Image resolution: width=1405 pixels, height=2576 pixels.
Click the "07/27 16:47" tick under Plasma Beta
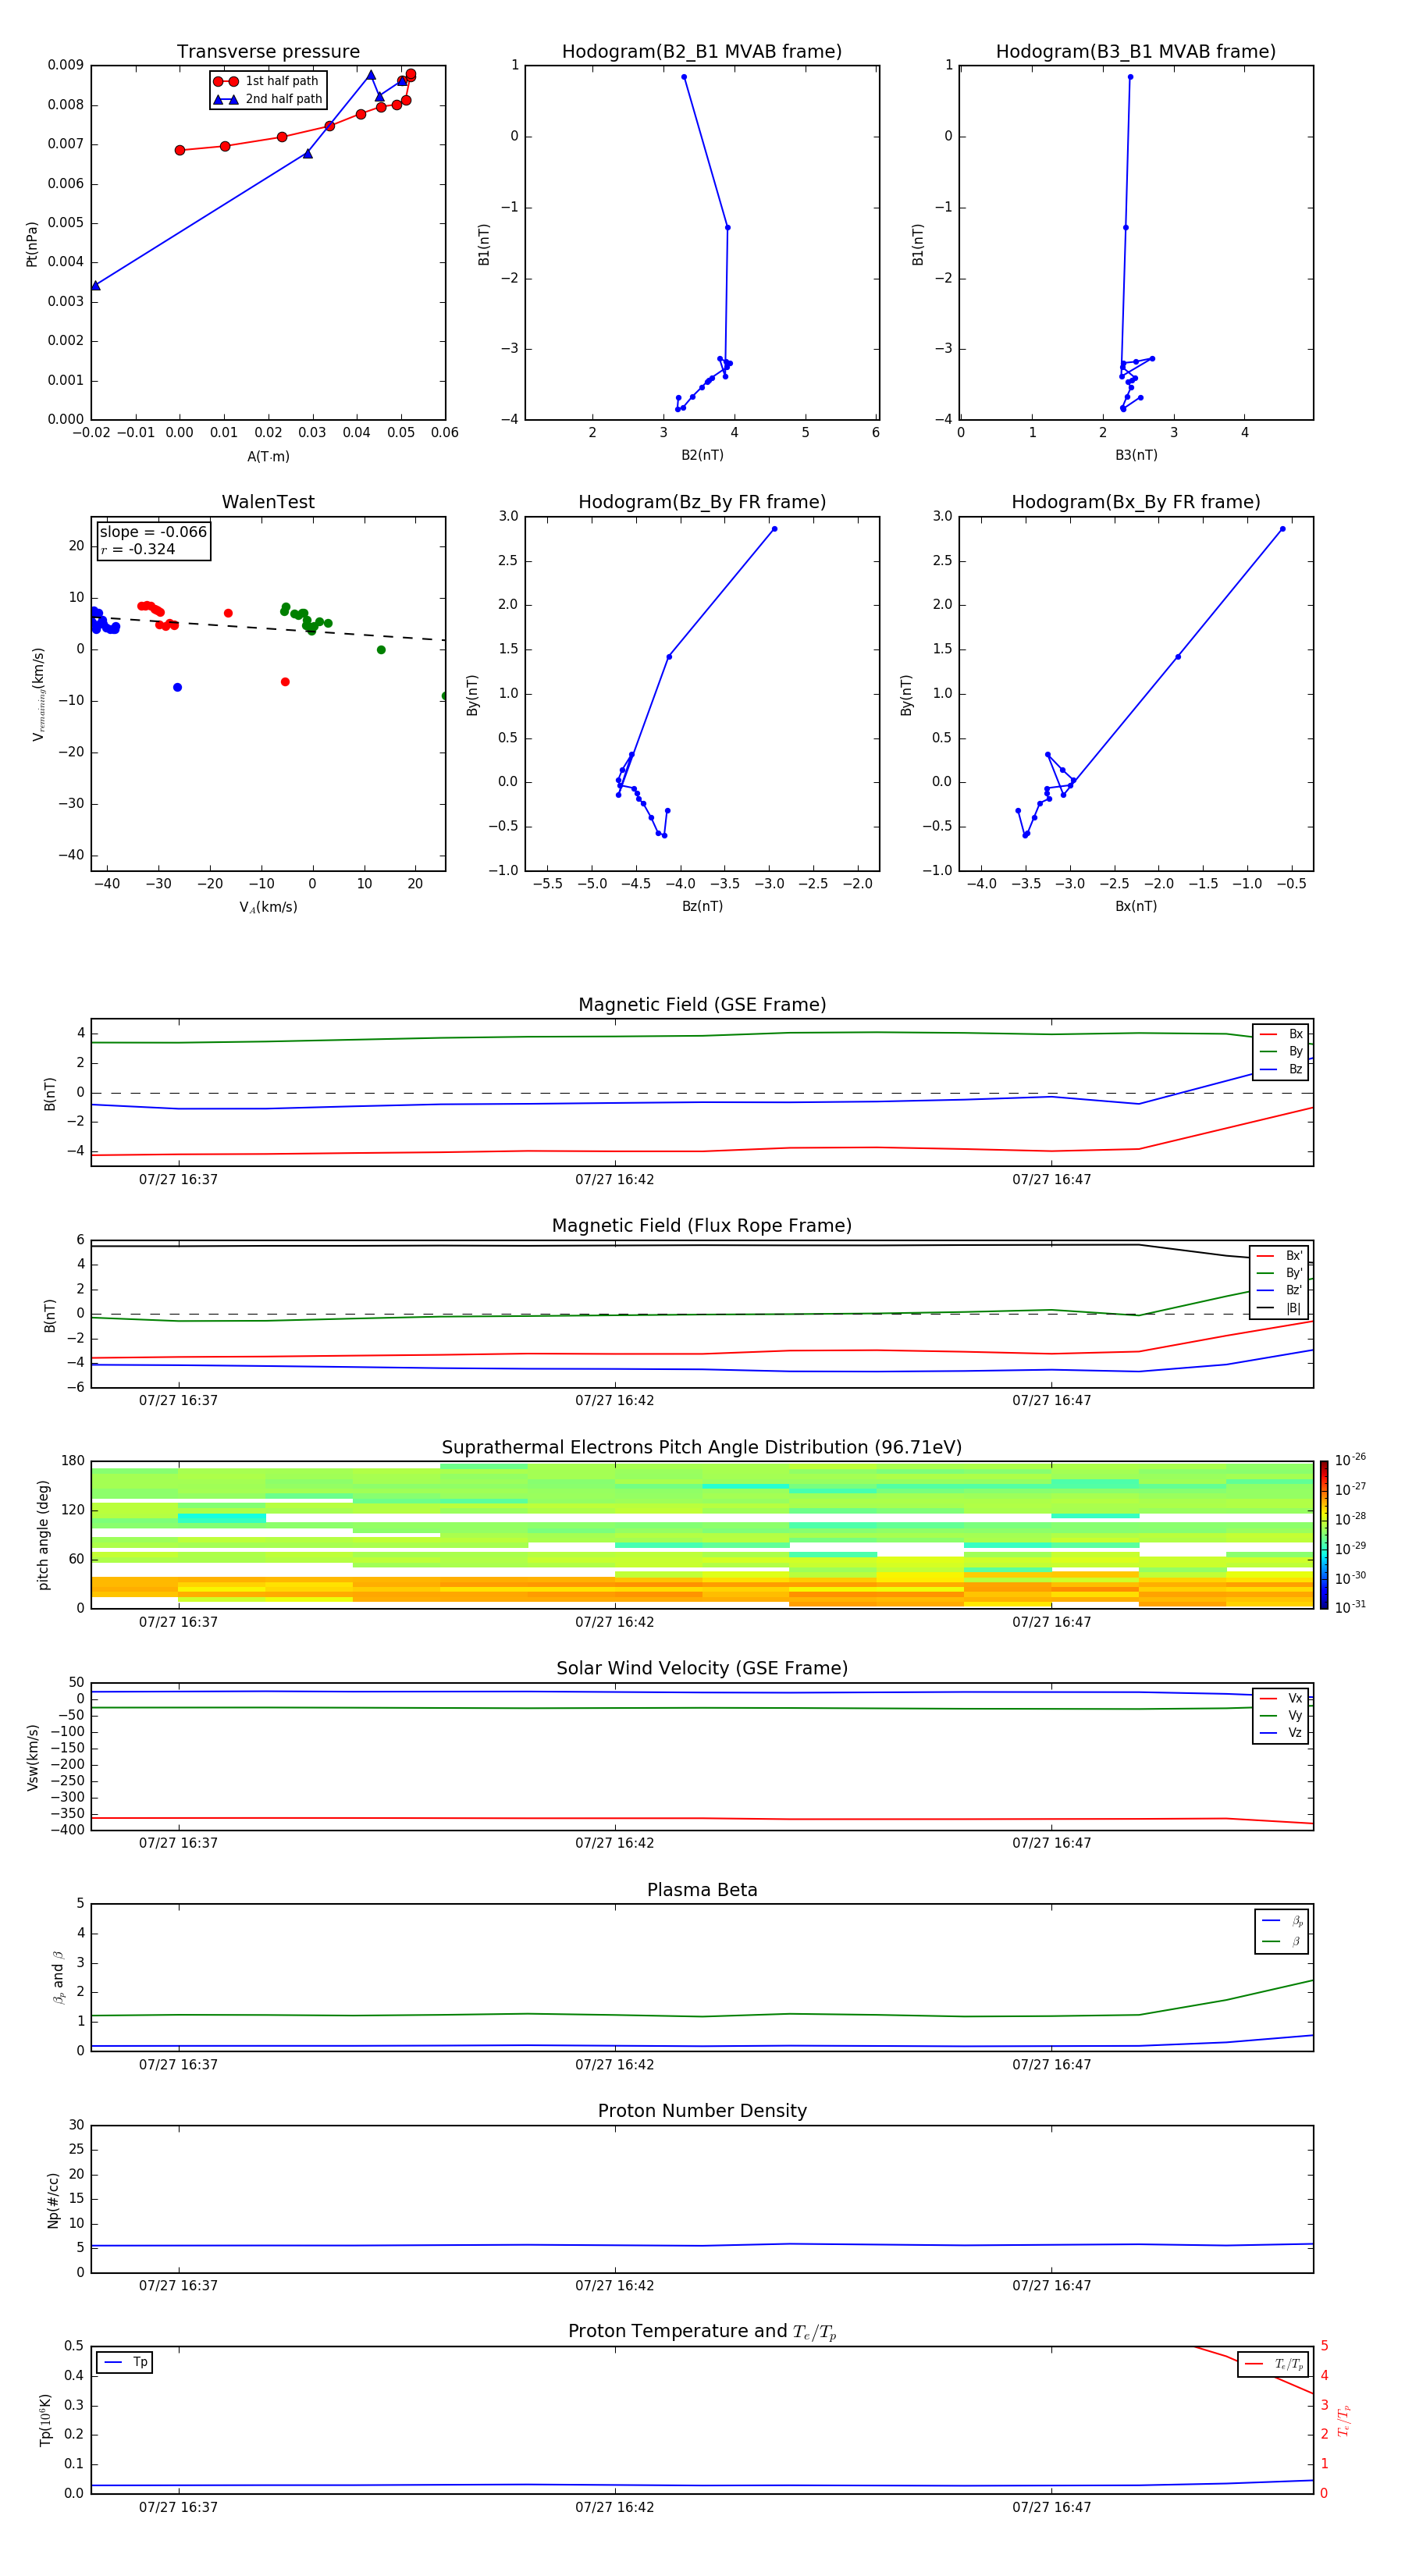[1051, 2065]
